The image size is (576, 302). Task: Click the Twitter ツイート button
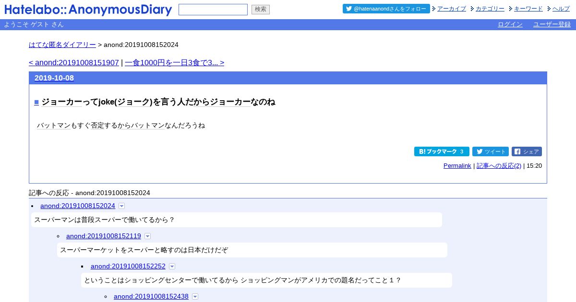click(491, 151)
